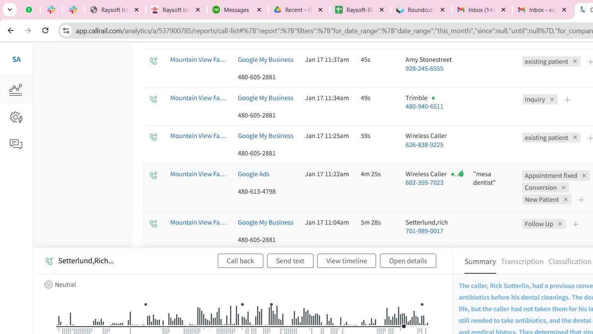Click inbound call icon for Amy Stonestreet row
The image size is (593, 334).
pos(154,61)
